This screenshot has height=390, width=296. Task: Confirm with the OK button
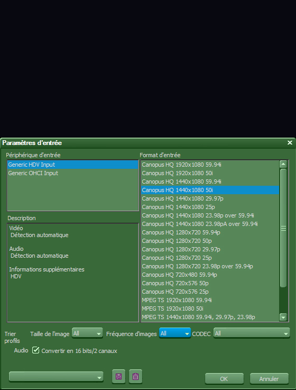point(224,379)
